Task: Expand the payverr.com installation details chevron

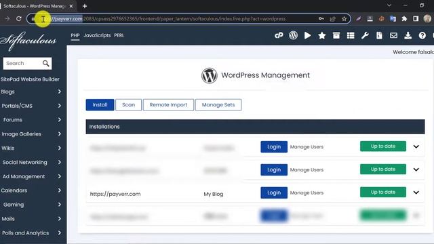Action: (x=416, y=192)
